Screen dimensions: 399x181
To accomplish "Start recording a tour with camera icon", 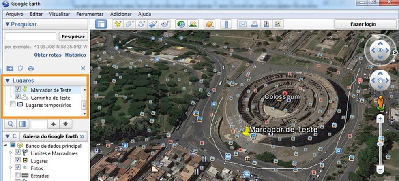I will (x=165, y=24).
